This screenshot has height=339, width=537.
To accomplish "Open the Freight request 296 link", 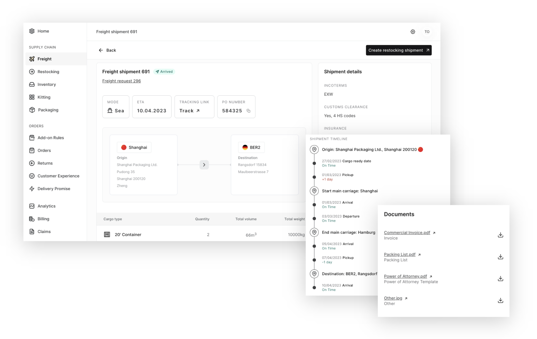I will coord(121,81).
